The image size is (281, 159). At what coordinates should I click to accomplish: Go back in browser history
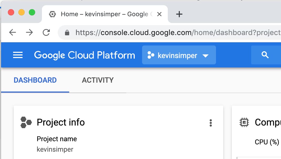point(13,32)
